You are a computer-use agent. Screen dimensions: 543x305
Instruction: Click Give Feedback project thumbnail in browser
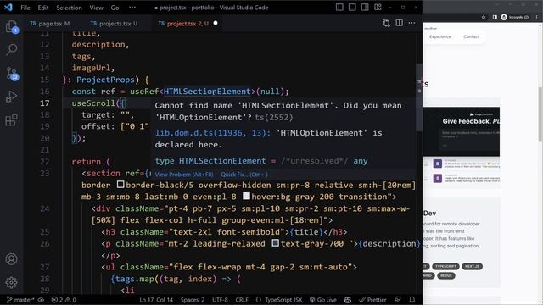pos(462,131)
